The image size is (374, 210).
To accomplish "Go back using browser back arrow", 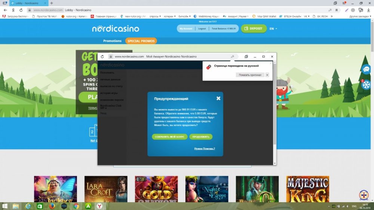I will [5, 10].
